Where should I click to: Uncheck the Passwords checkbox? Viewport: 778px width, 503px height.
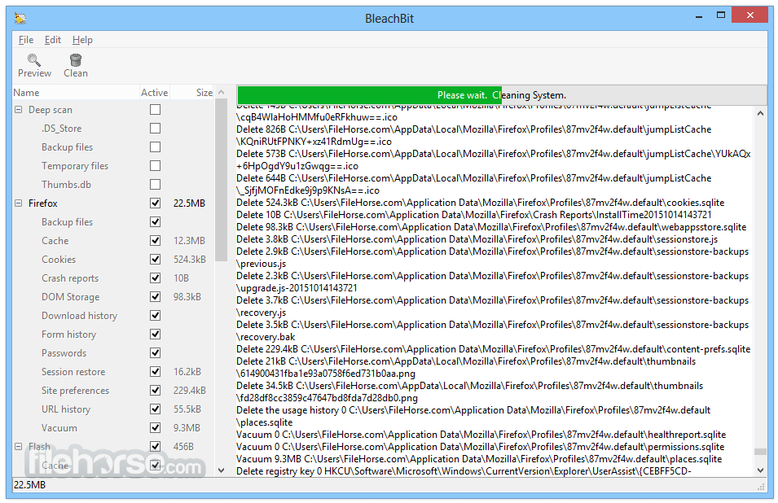[x=156, y=353]
